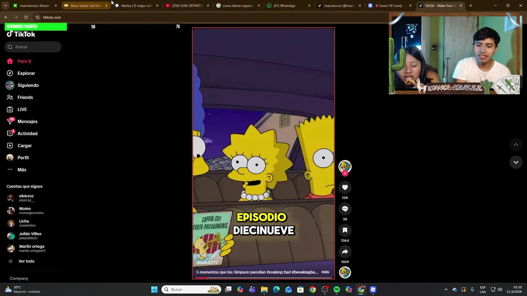Toggle microphone icon in system tray
The image size is (527, 296).
(472, 289)
